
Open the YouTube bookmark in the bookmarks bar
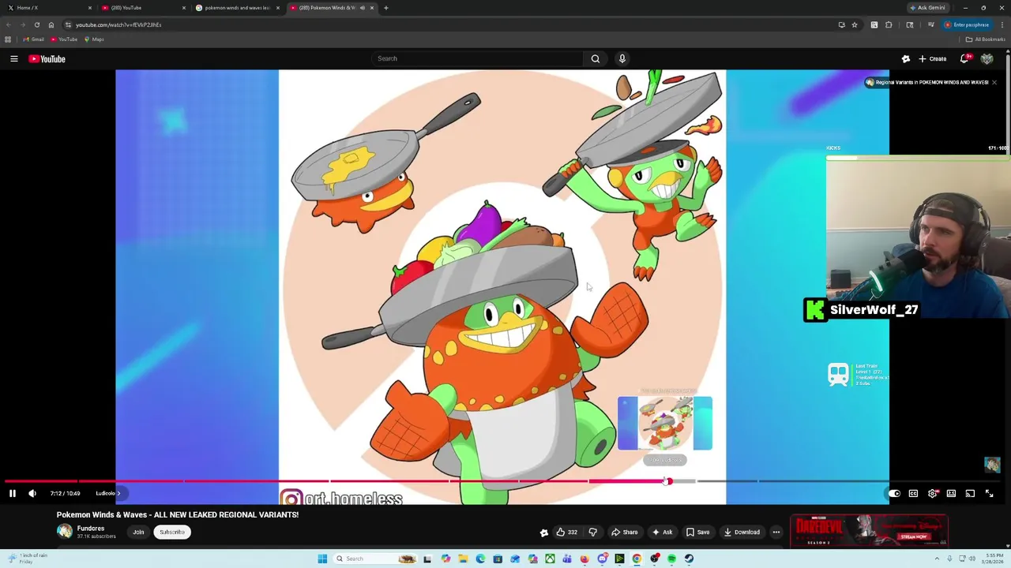coord(64,39)
